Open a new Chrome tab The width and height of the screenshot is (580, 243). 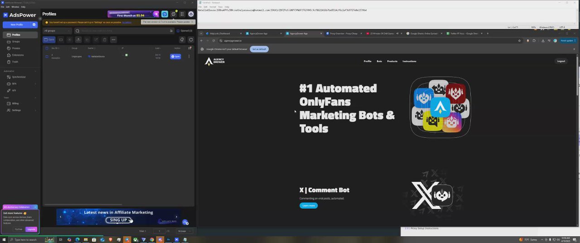click(488, 34)
